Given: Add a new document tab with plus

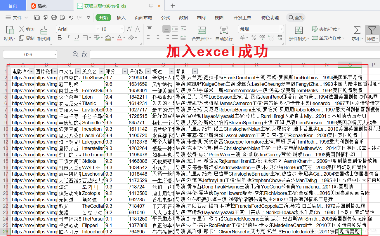Looking at the screenshot, I should [173, 6].
